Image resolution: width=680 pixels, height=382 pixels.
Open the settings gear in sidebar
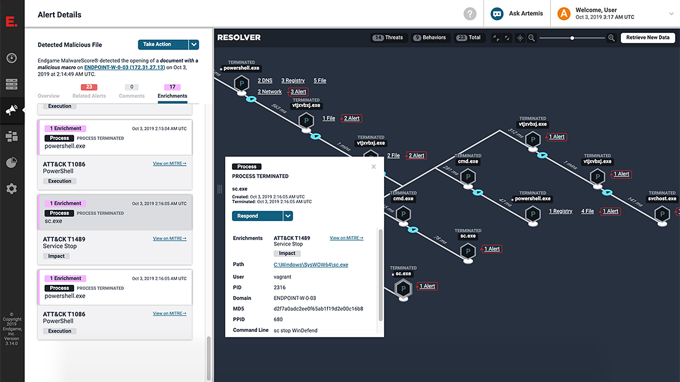tap(12, 188)
